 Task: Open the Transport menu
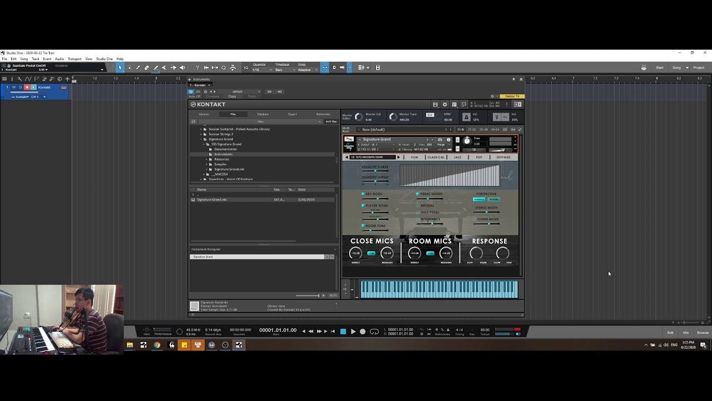74,59
